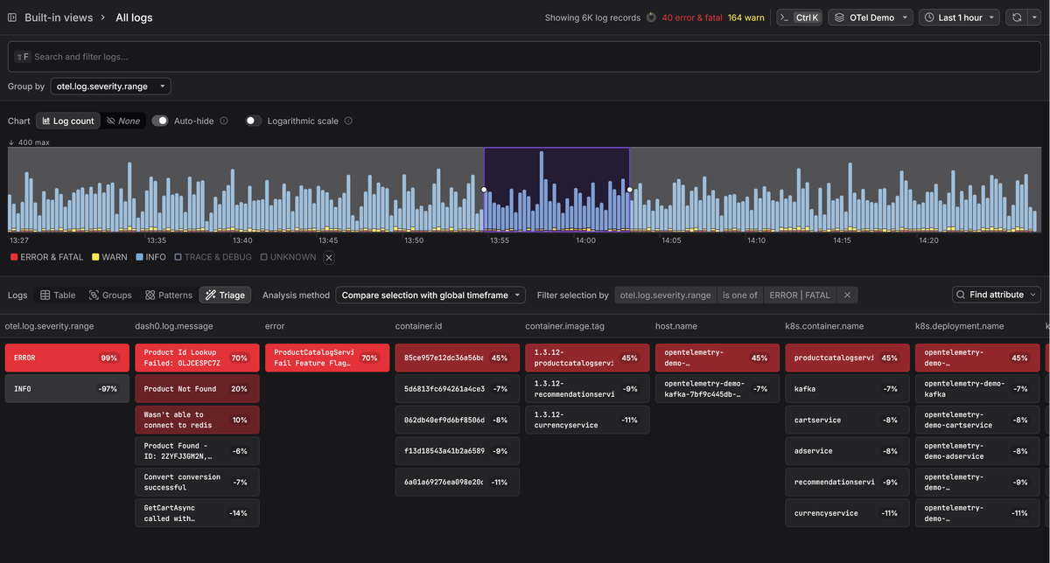Enable UNKNOWN legend checkbox
Image resolution: width=1050 pixels, height=563 pixels.
(x=288, y=257)
